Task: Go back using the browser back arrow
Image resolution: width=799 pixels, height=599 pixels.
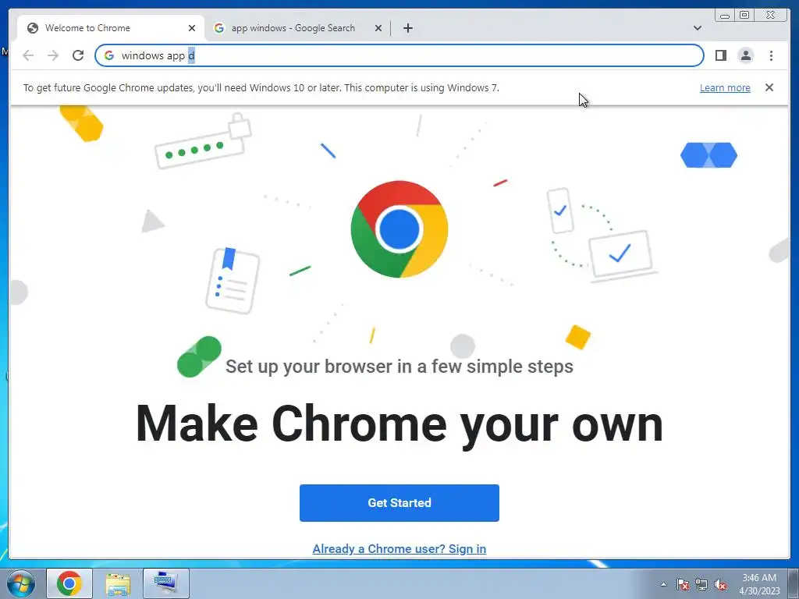Action: point(28,55)
